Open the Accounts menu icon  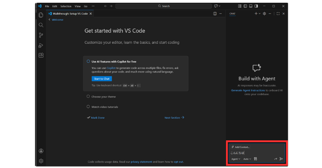point(41,151)
